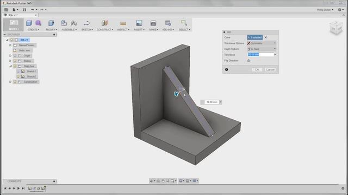Image resolution: width=348 pixels, height=195 pixels.
Task: Click the Sketch tool icon
Action: pos(86,23)
